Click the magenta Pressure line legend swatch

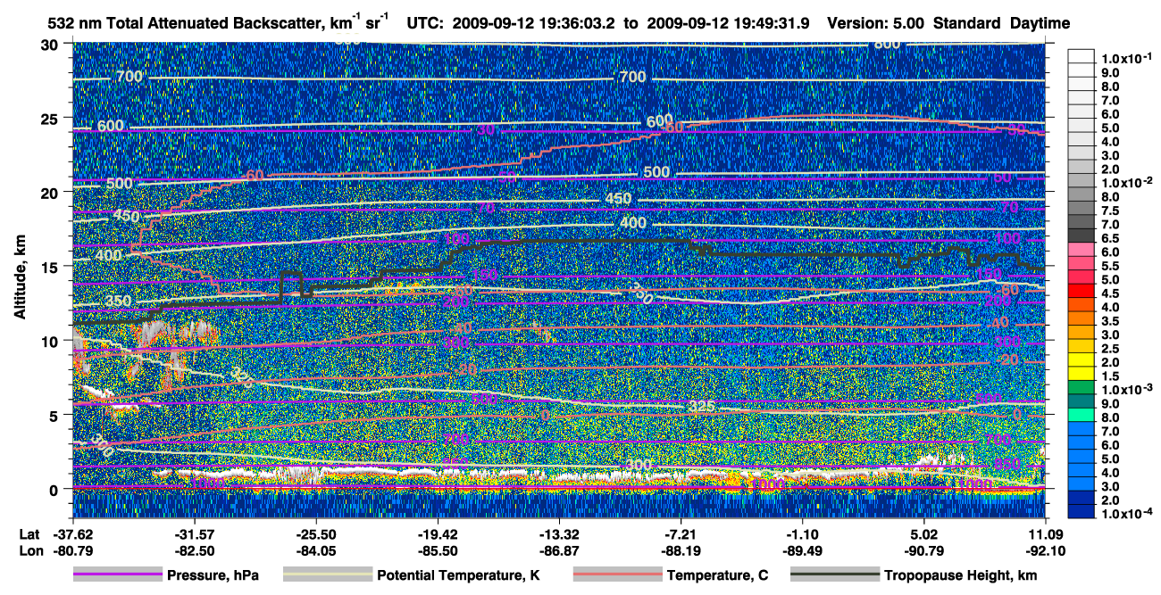117,575
